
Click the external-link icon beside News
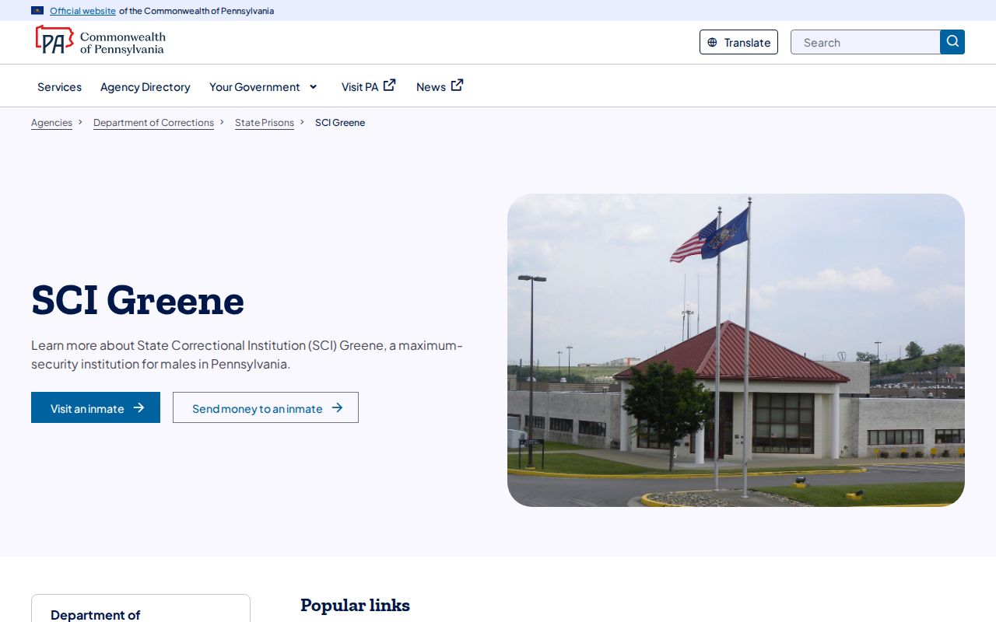pyautogui.click(x=458, y=86)
